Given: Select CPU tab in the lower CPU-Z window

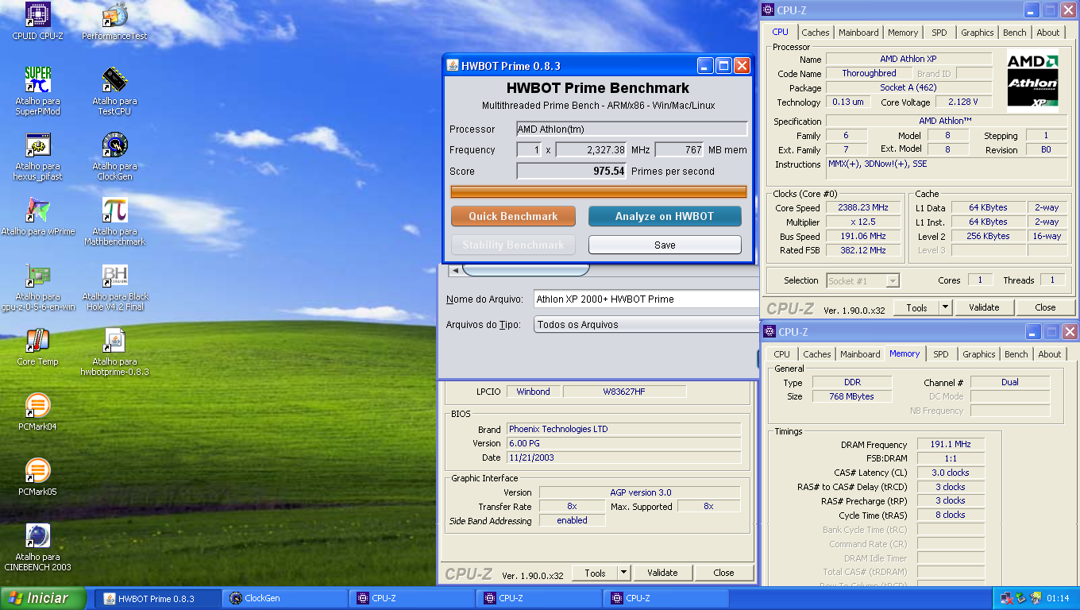Looking at the screenshot, I should click(782, 354).
